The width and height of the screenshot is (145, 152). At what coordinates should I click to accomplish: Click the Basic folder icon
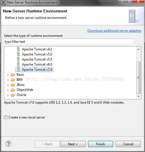[x=13, y=75]
